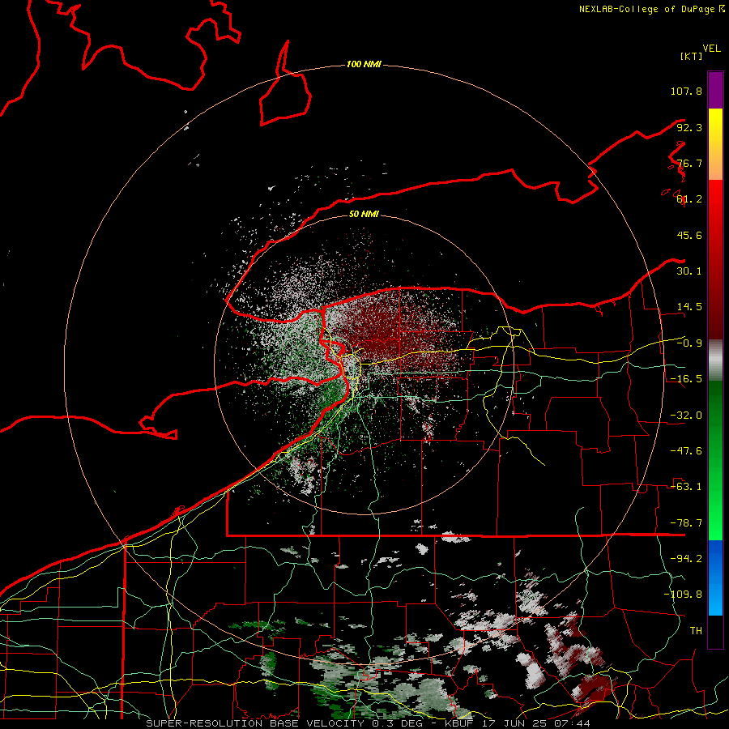Click the 100 NMI range ring label
Viewport: 729px width, 729px height.
(364, 64)
